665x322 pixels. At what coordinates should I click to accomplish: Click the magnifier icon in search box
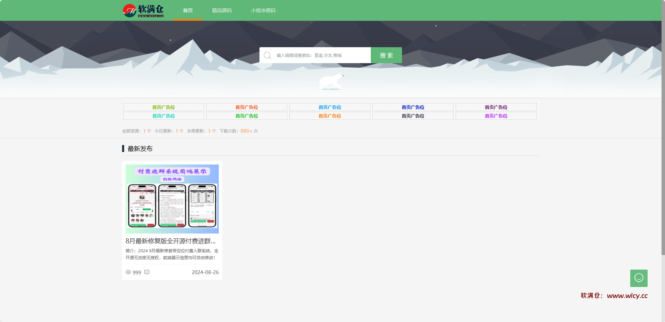267,56
